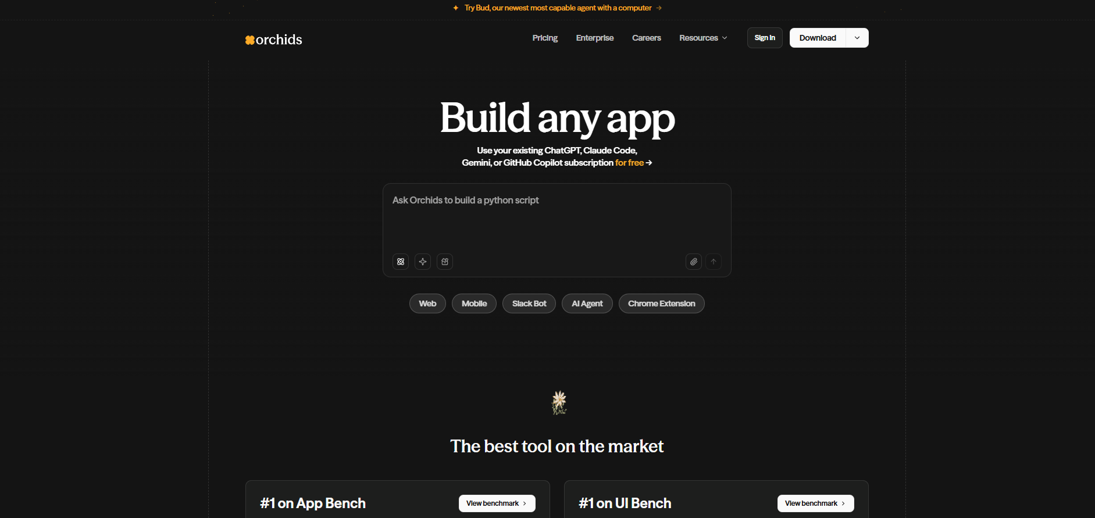View benchmark for App Bench

[x=497, y=503]
